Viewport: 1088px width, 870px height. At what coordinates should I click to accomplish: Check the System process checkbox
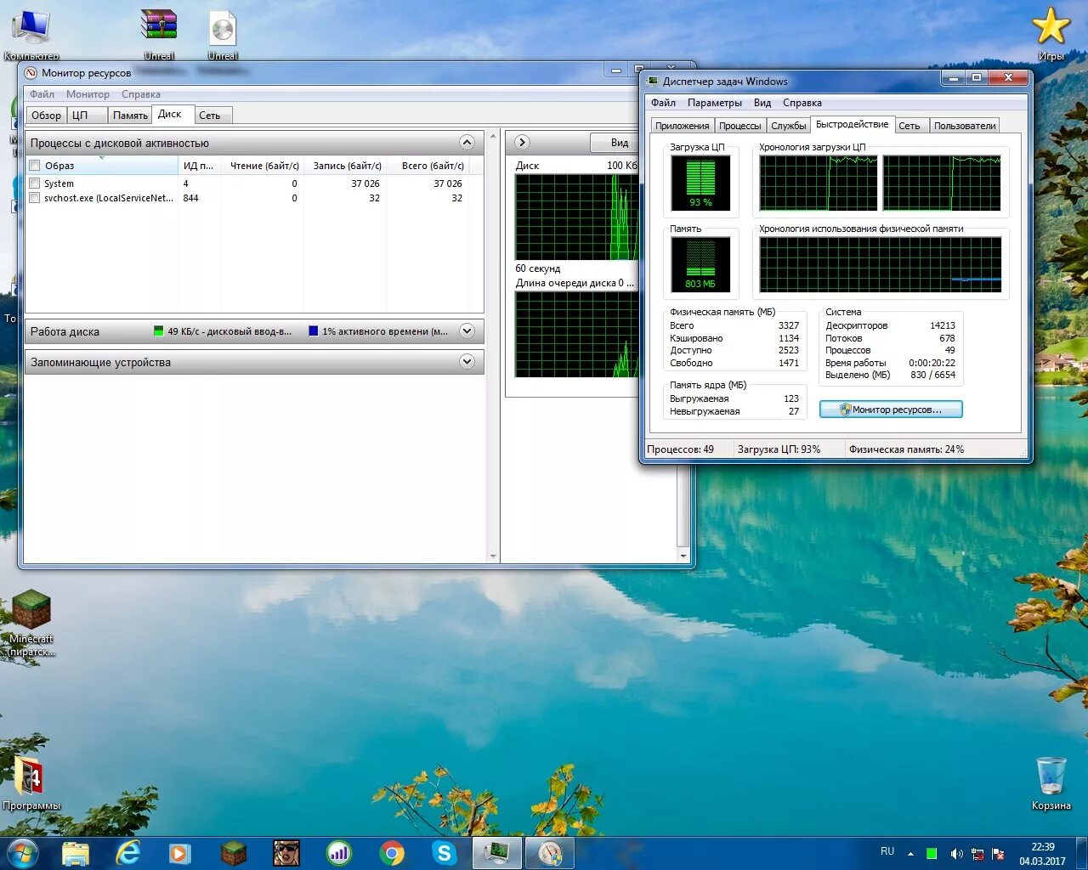[35, 184]
